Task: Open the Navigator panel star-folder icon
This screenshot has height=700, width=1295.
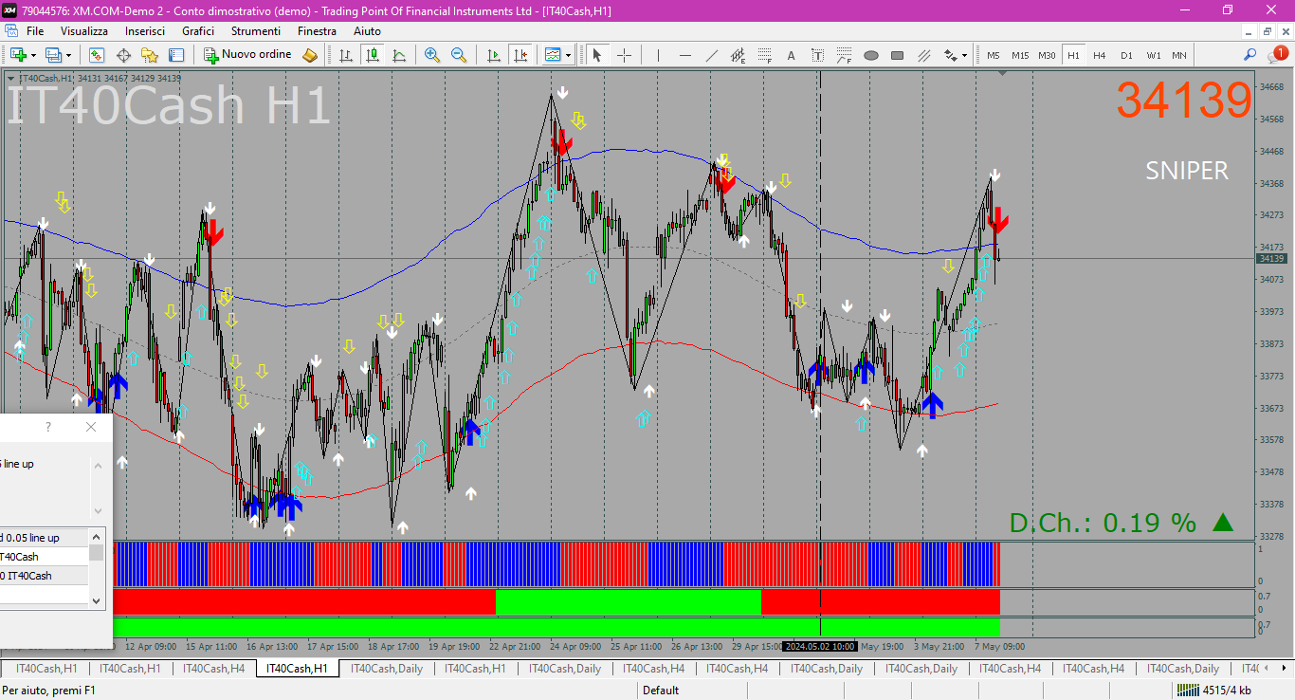Action: (x=150, y=55)
